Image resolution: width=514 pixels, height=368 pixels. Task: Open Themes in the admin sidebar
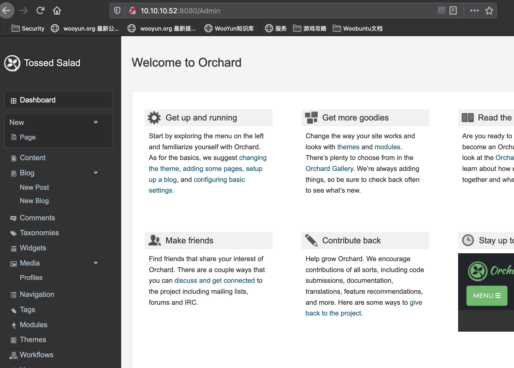[x=33, y=340]
